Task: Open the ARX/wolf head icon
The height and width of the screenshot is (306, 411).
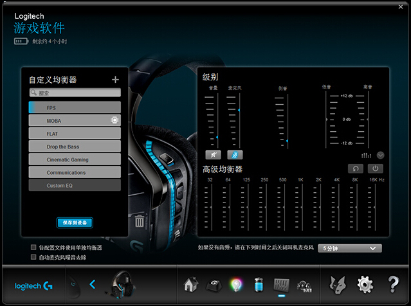Action: point(337,285)
